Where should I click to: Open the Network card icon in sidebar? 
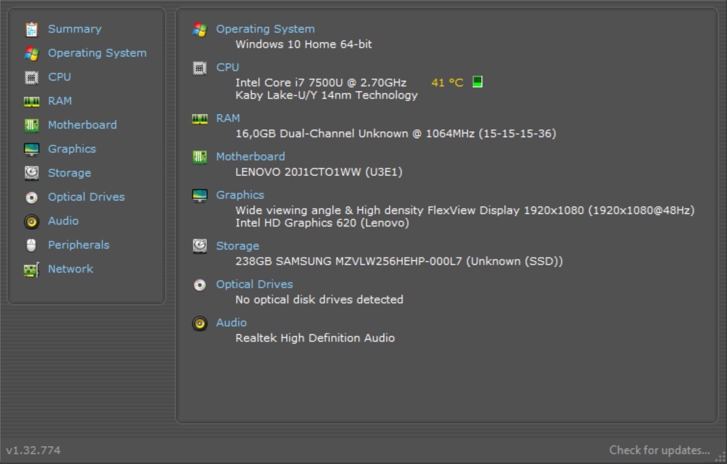(x=31, y=269)
